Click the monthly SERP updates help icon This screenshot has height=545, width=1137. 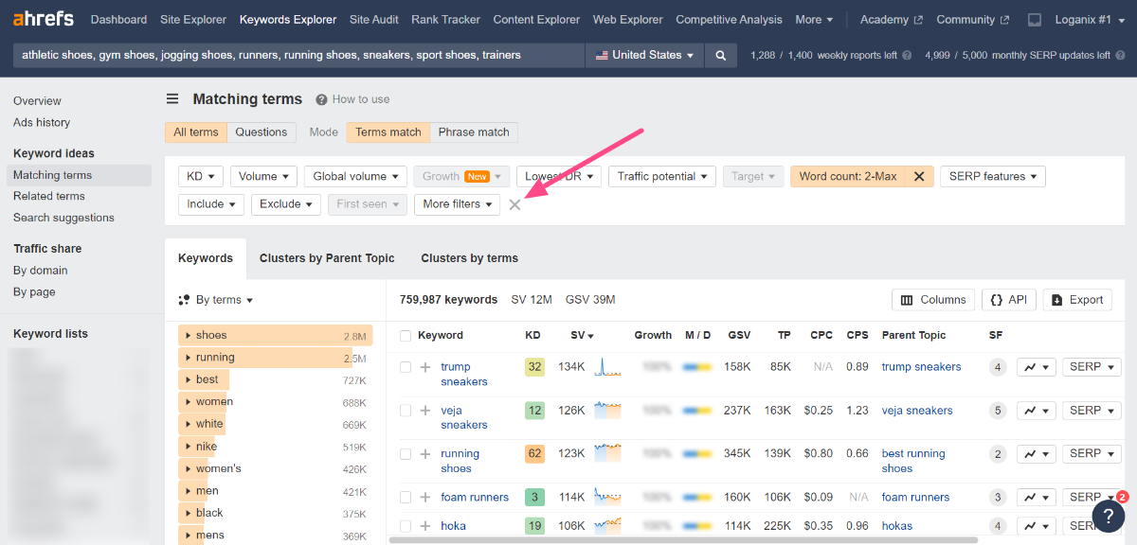tap(1119, 55)
